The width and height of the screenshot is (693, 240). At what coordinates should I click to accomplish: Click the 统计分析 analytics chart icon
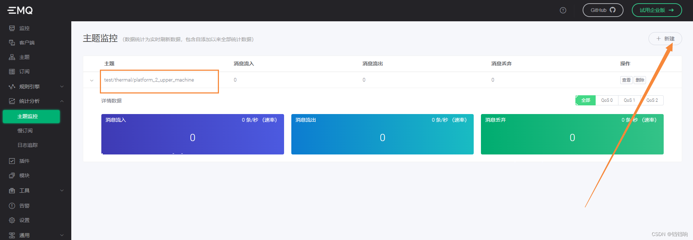click(x=12, y=101)
